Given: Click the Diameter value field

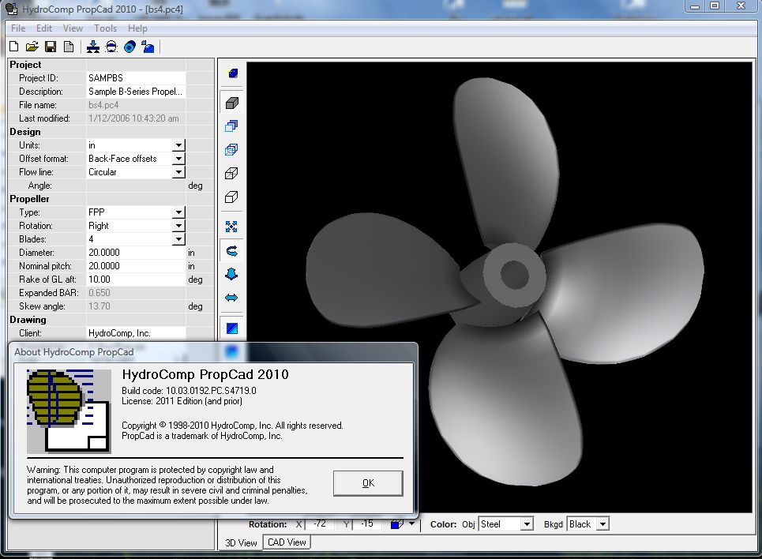Looking at the screenshot, I should (x=136, y=253).
